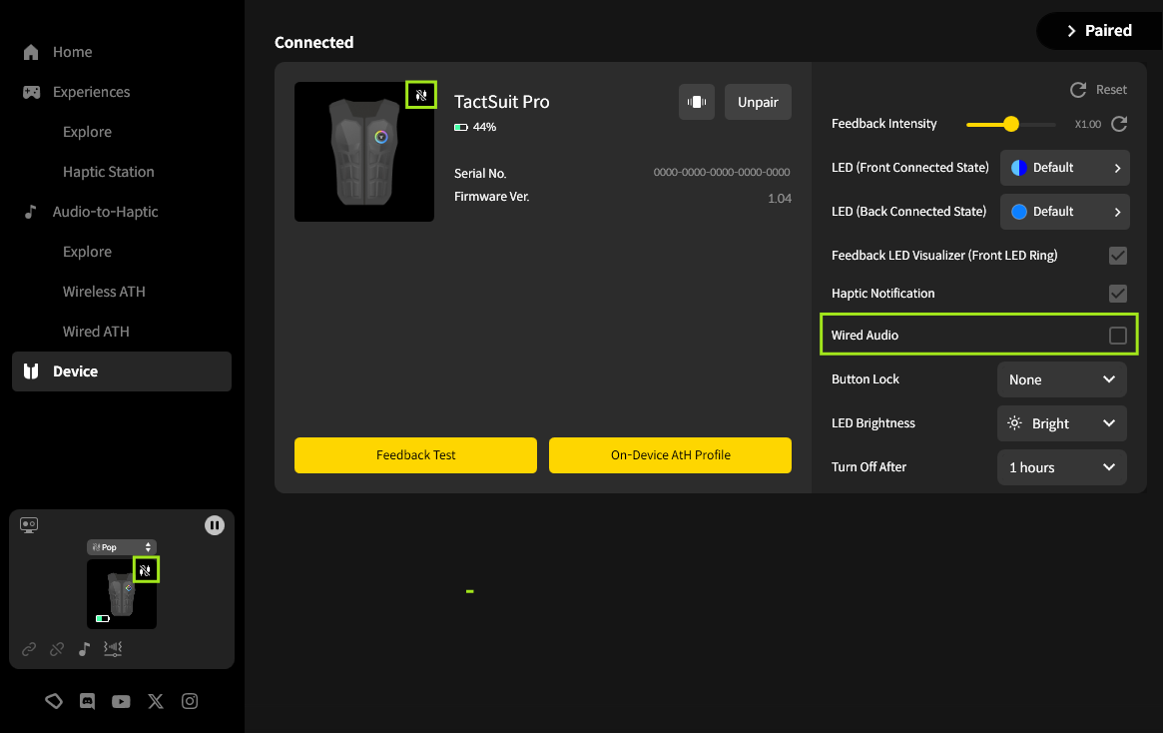
Task: Click the TactSuit Pro device name
Action: (501, 103)
